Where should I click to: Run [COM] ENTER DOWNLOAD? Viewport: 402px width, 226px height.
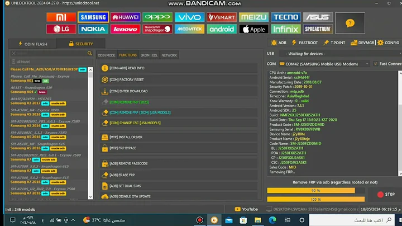point(179,91)
